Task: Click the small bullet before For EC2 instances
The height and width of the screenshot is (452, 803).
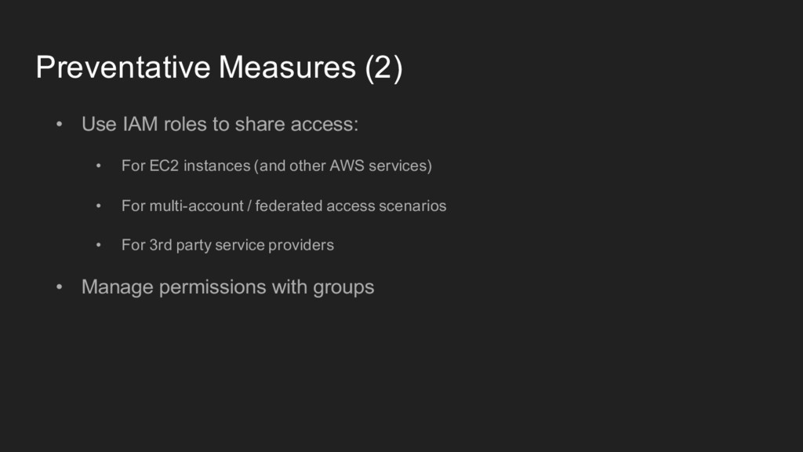Action: click(x=98, y=166)
